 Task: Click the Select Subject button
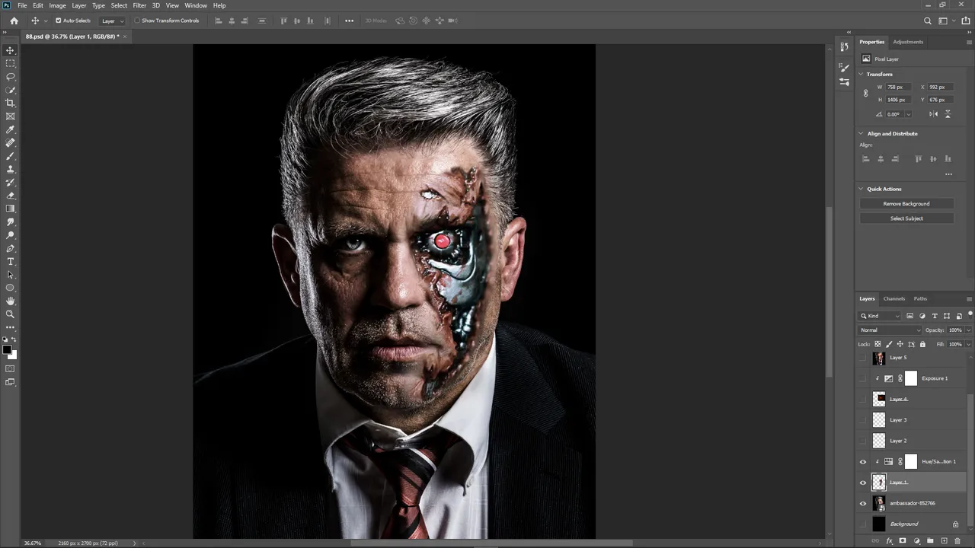tap(906, 218)
